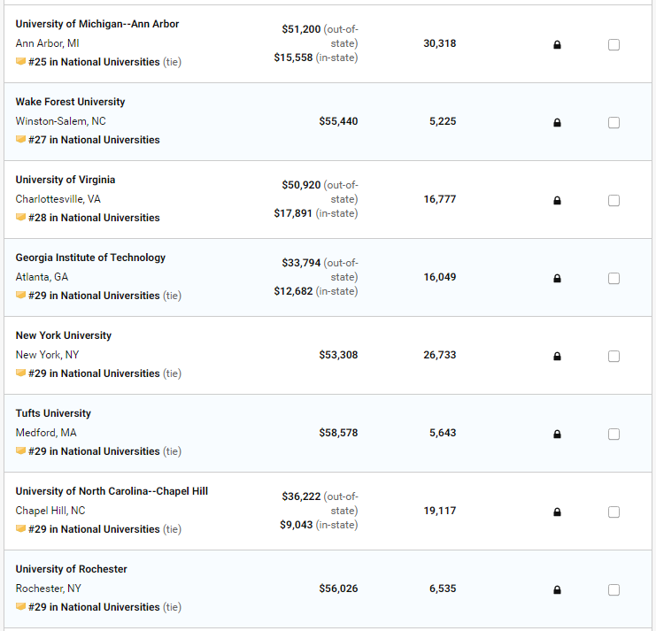Viewport: 656px width, 631px height.
Task: Click lock icon in Georgia Institute of Technology row
Action: tap(557, 279)
